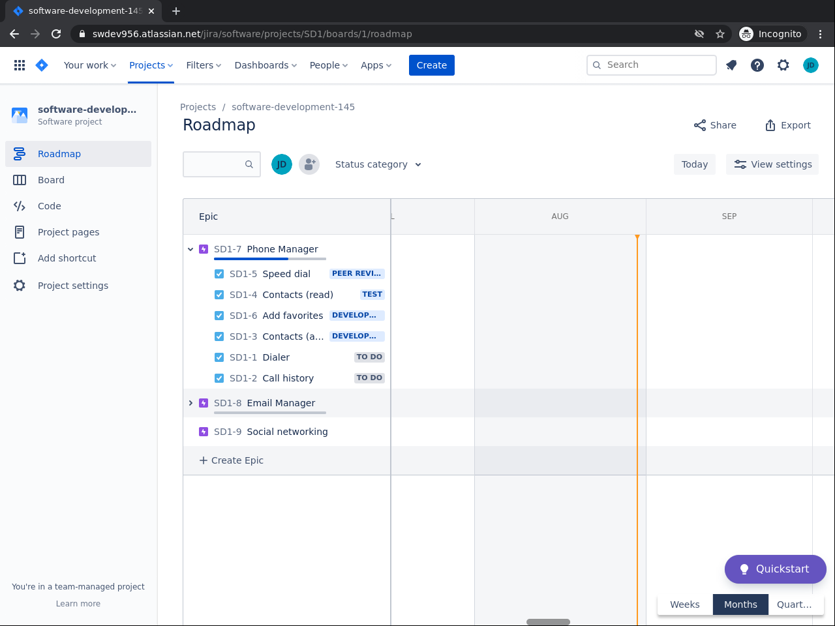This screenshot has height=626, width=835.
Task: Open the notifications bell icon
Action: tap(731, 65)
